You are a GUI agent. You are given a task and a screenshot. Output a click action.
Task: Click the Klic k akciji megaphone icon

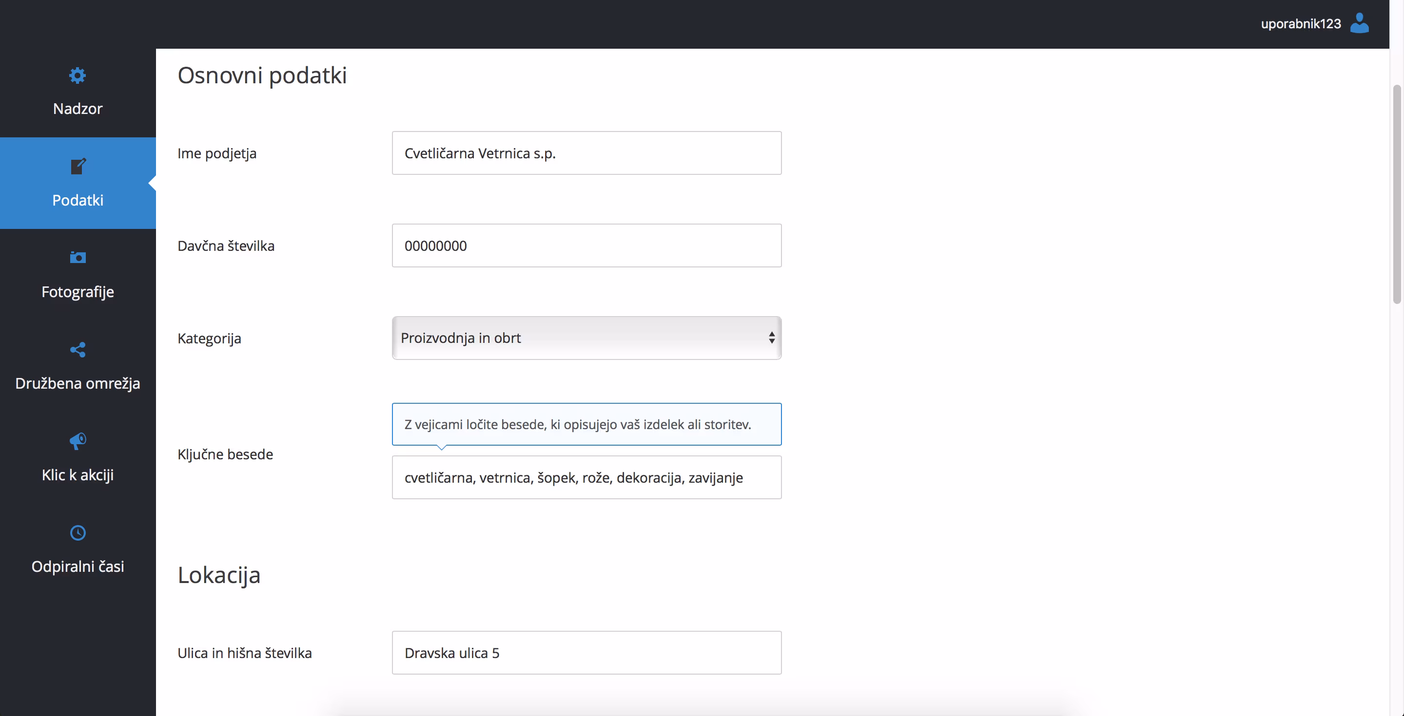pos(78,440)
